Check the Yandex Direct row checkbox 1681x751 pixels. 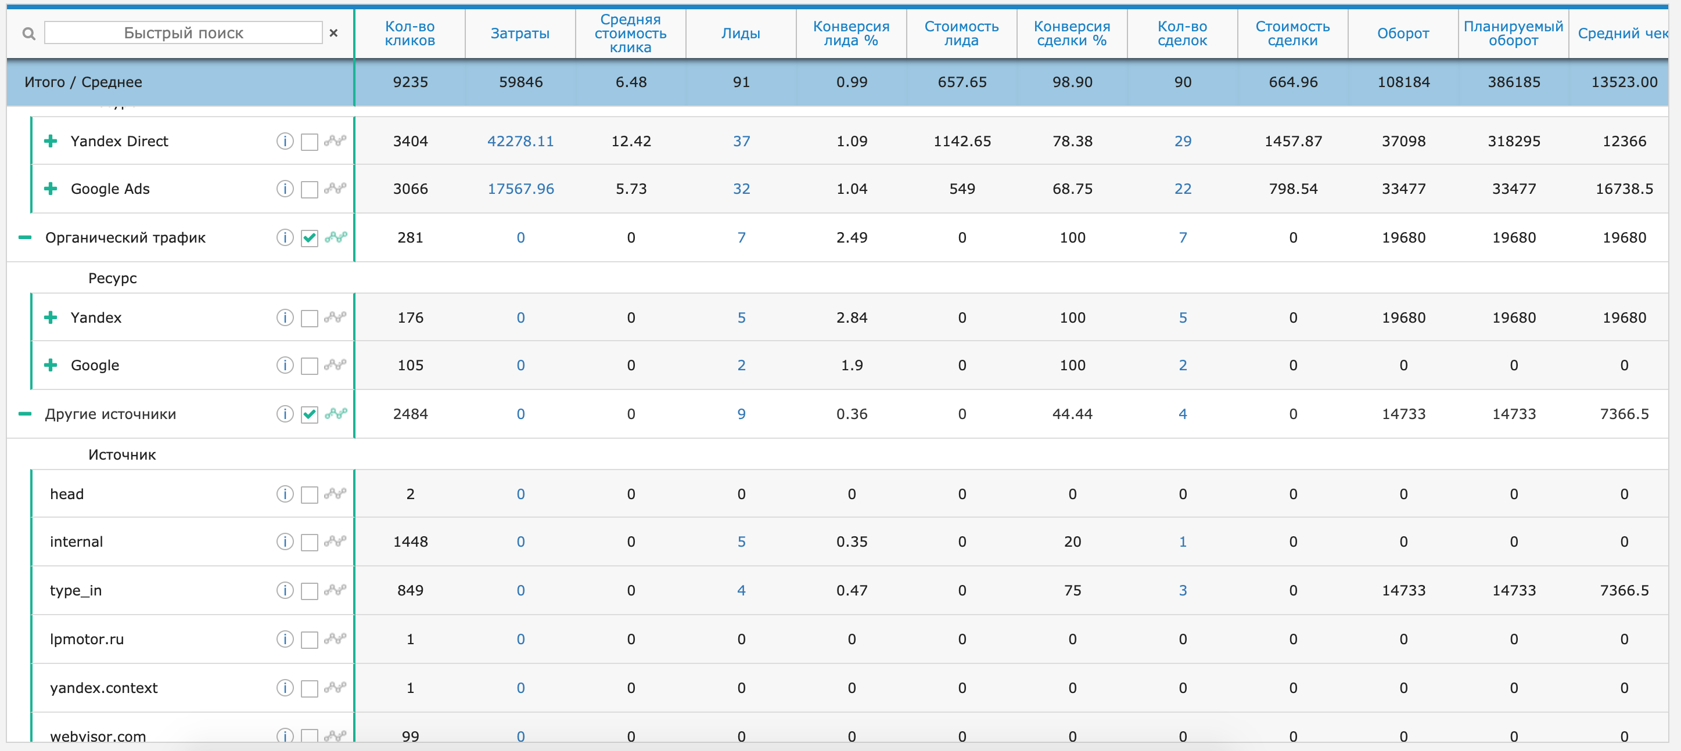[310, 142]
